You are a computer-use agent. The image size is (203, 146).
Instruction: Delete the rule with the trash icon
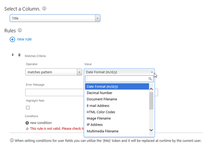click(x=19, y=55)
